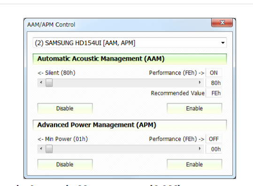This screenshot has height=186, width=253.
Task: Click the Automatic Acoustic Management (AAM) header
Action: coord(130,59)
